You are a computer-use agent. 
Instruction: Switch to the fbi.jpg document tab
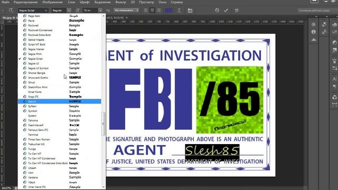[10, 17]
